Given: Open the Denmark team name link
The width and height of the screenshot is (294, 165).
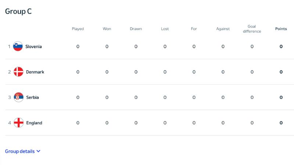Looking at the screenshot, I should pos(35,72).
